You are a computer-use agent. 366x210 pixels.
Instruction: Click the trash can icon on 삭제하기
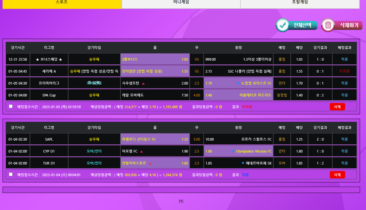(328, 25)
